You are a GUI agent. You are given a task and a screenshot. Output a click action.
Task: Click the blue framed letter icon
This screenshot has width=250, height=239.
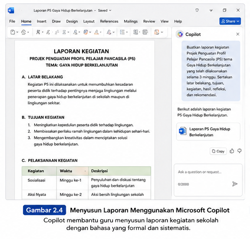tap(86, 32)
